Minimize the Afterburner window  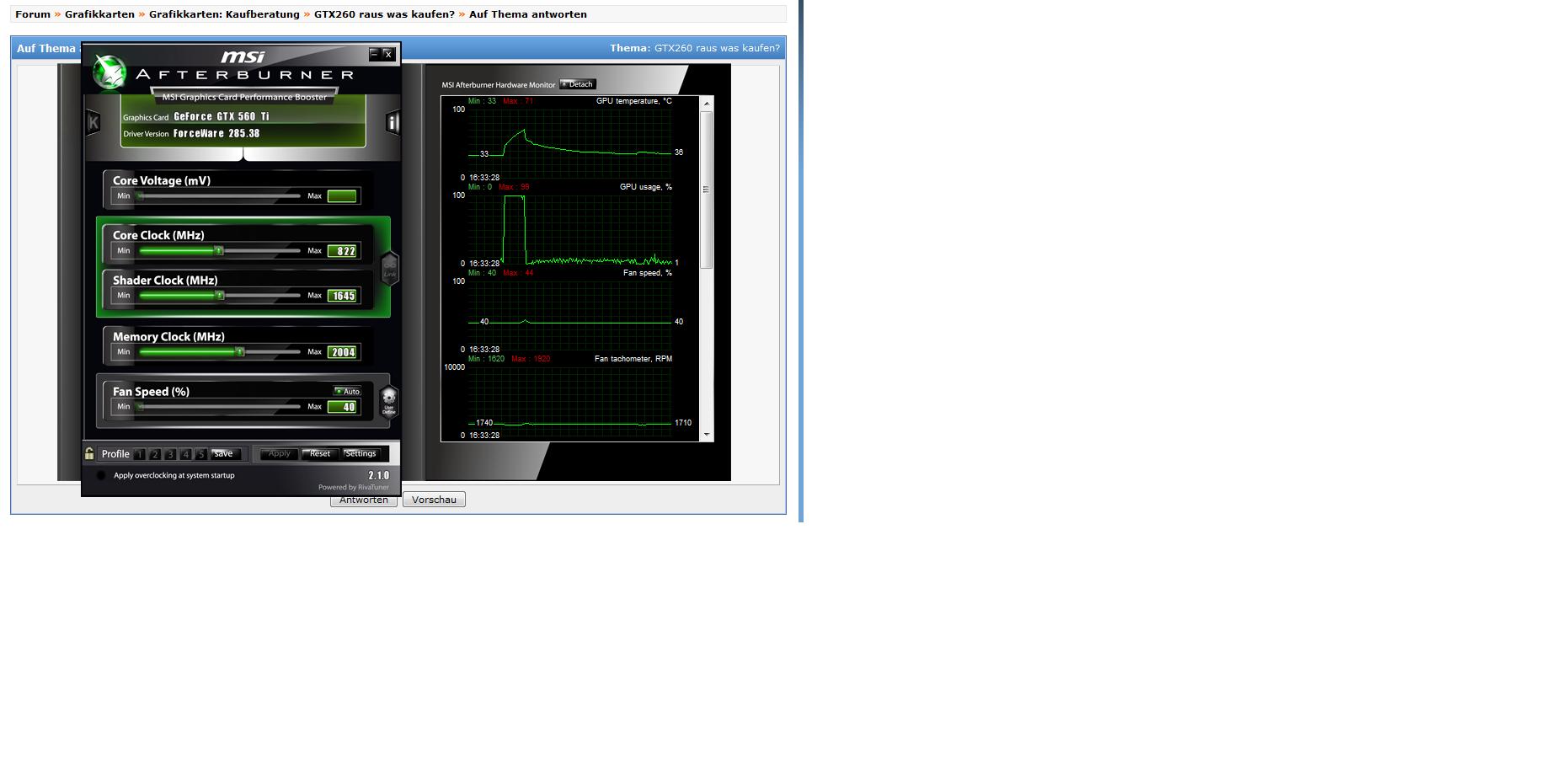click(x=374, y=54)
